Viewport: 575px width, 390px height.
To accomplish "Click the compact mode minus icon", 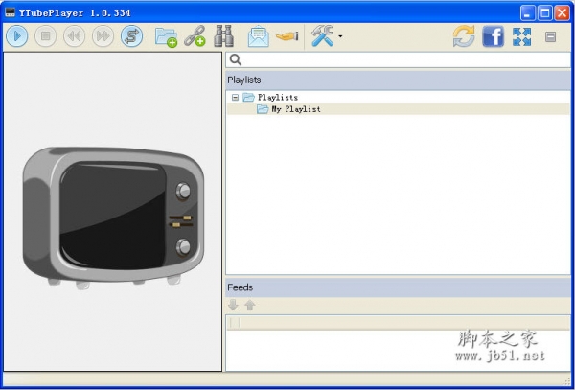I will [550, 36].
